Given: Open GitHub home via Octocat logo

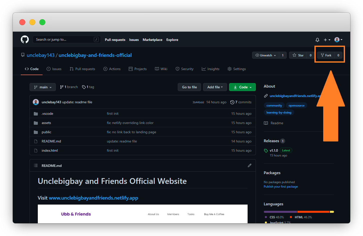Looking at the screenshot, I should click(x=25, y=39).
